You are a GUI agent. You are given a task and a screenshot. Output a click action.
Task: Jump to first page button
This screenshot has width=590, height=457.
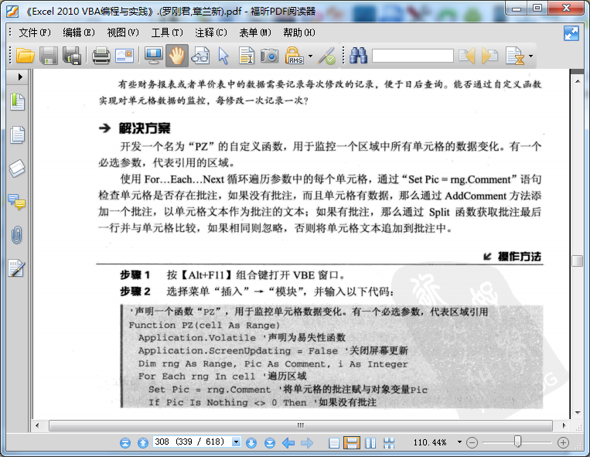click(125, 443)
